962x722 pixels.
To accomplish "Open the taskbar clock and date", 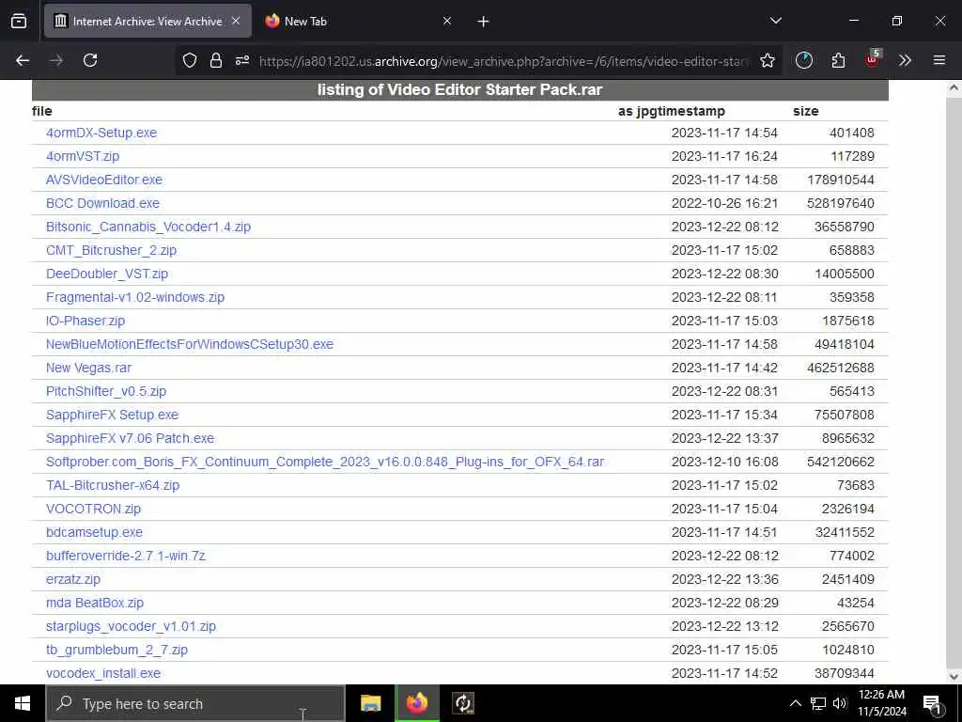I will 881,703.
